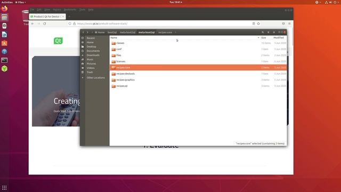Open the Help icon in the dock

[x=4, y=52]
